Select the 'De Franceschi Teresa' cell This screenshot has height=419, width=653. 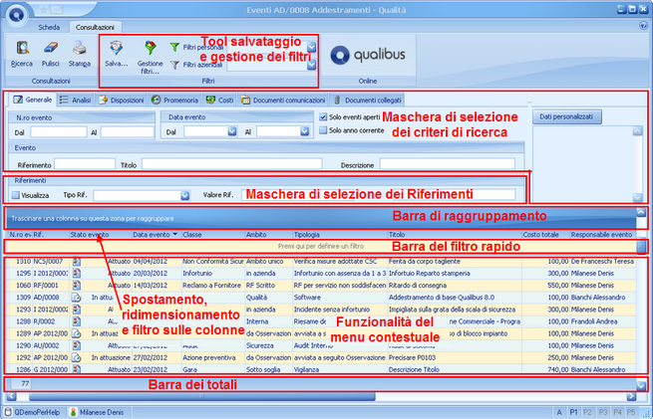(x=602, y=262)
